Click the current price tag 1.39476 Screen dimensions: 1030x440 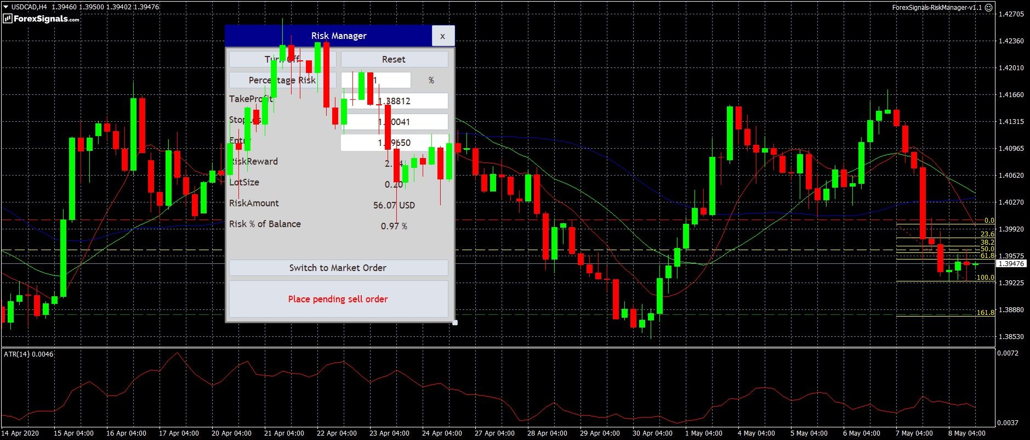click(1011, 264)
